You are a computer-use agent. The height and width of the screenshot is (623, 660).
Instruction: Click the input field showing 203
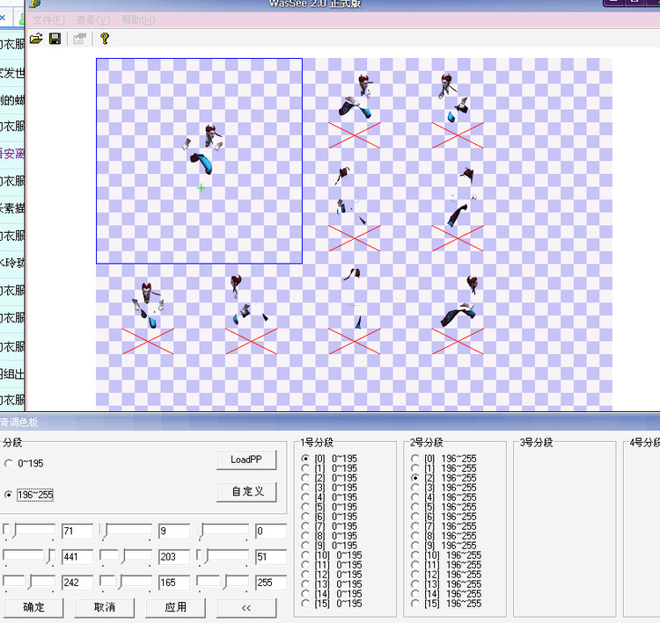(x=174, y=557)
